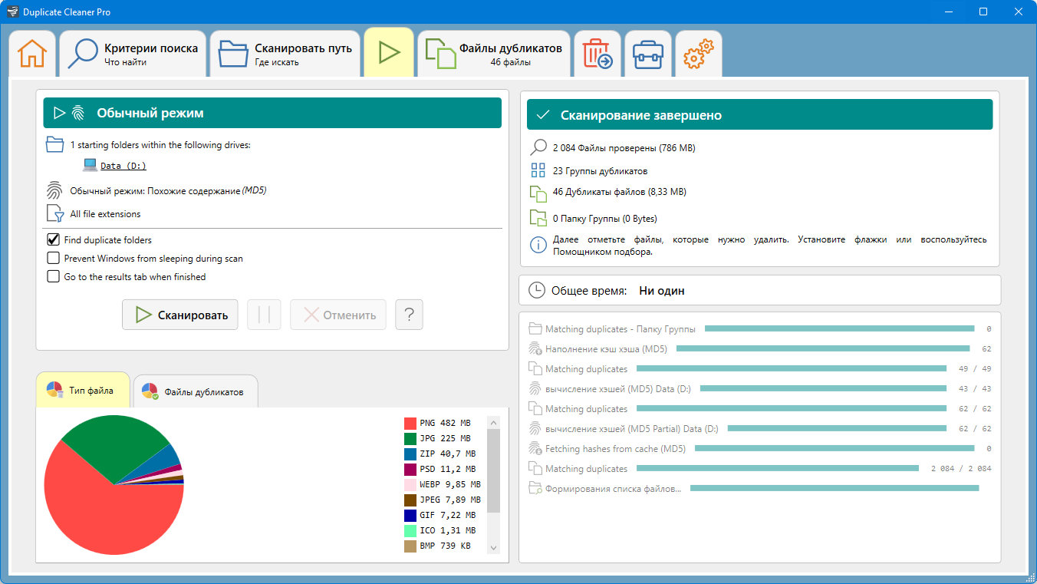This screenshot has width=1037, height=584.
Task: Open the trash removal tab icon
Action: [598, 54]
